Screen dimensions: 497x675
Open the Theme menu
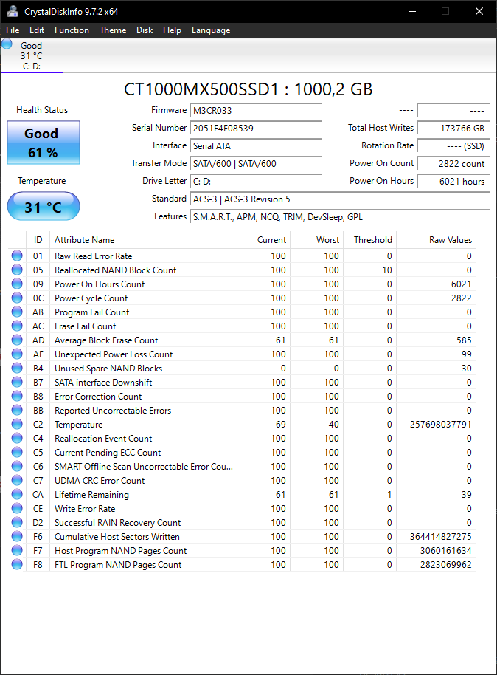click(113, 30)
